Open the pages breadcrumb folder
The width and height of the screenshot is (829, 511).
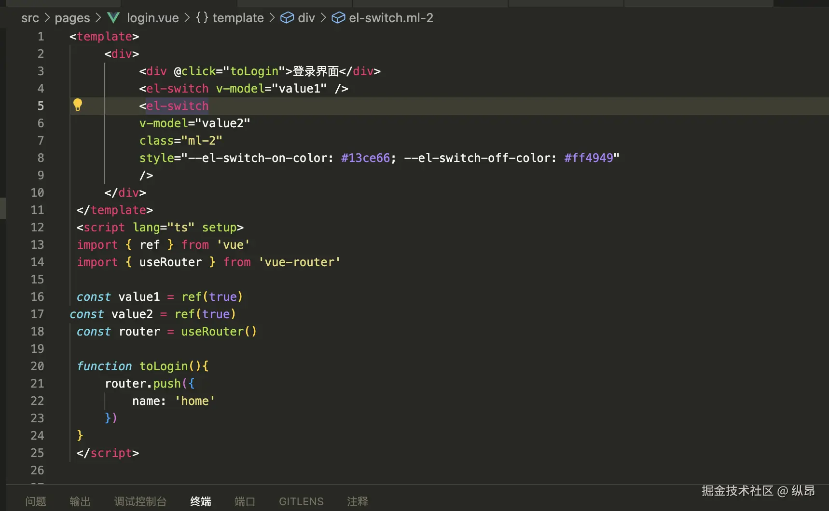tap(72, 18)
